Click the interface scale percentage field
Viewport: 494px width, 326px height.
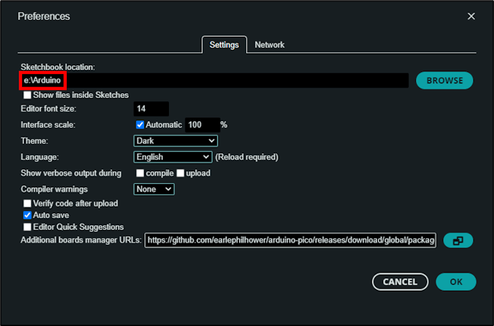[x=202, y=125]
